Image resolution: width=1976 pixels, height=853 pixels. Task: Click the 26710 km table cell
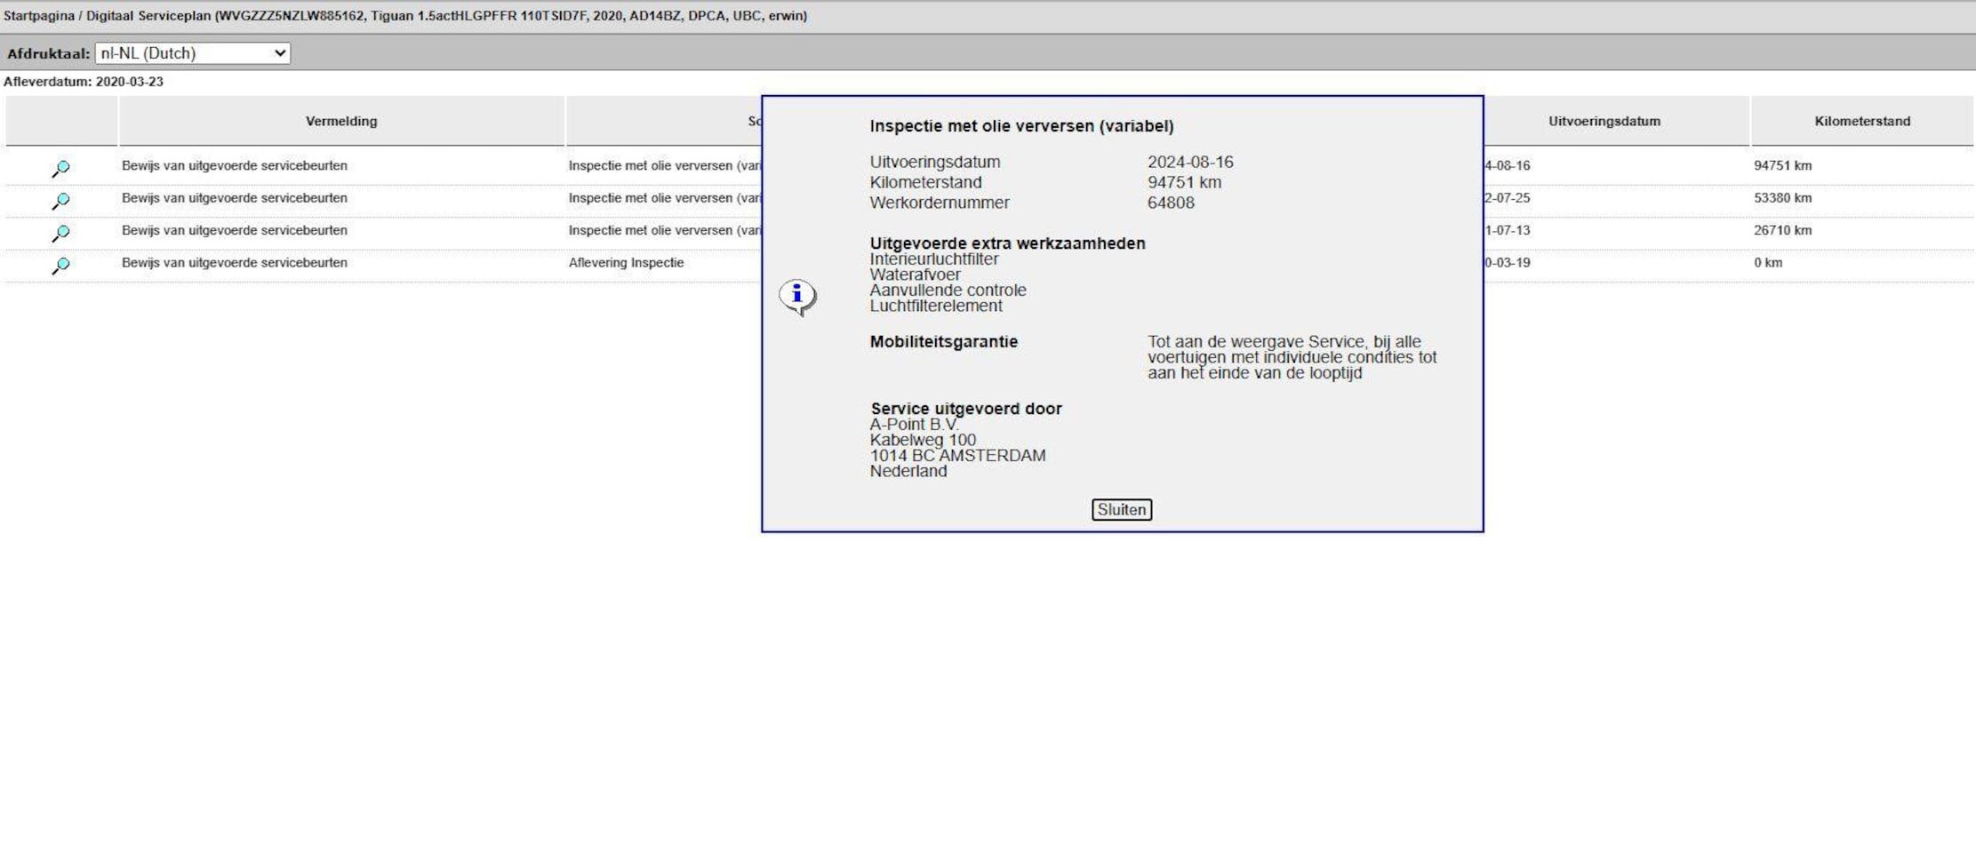[x=1782, y=230]
